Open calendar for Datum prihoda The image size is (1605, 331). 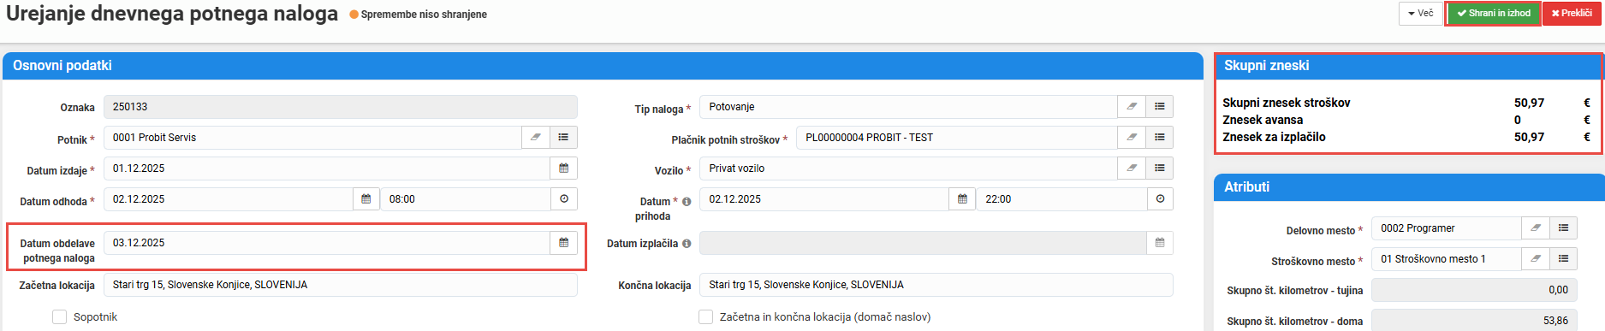click(962, 198)
